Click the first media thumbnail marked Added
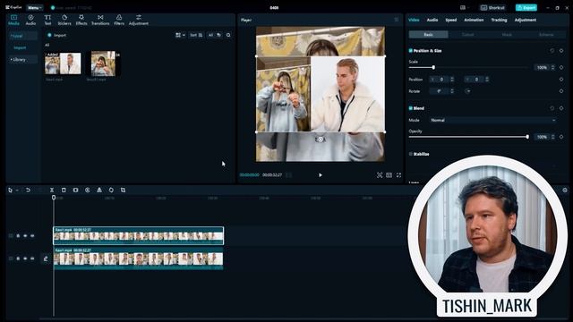Viewport: 573px width, 322px height. pos(63,64)
